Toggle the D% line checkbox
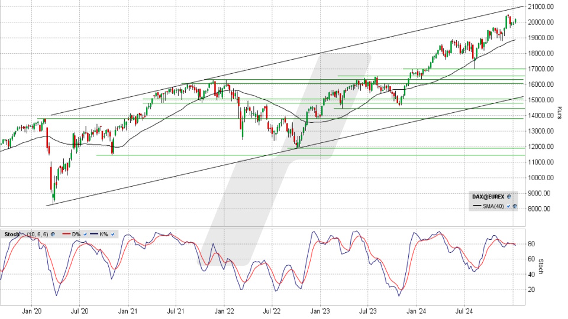The height and width of the screenshot is (319, 568). [x=85, y=235]
